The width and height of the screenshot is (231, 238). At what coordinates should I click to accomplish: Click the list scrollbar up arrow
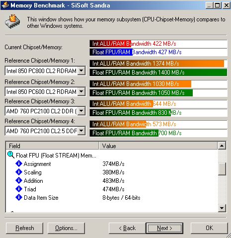click(222, 146)
